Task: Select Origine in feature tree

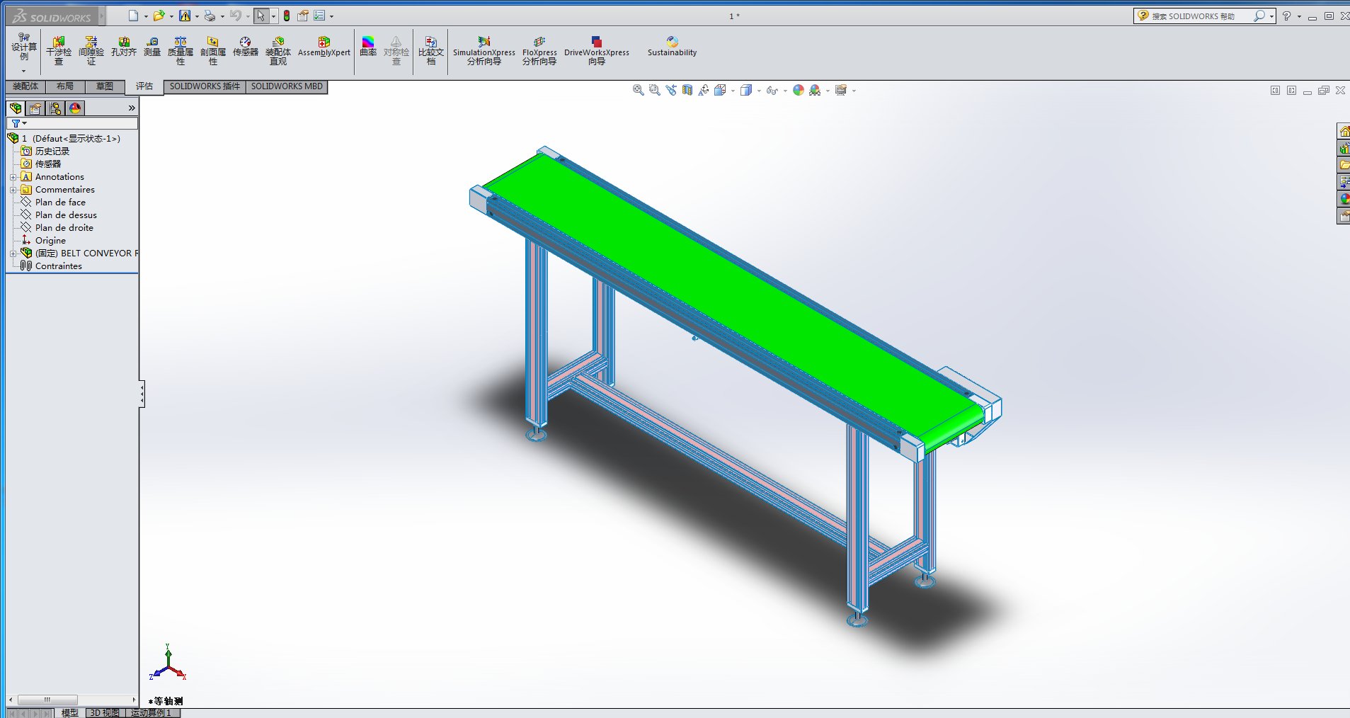Action: 50,241
